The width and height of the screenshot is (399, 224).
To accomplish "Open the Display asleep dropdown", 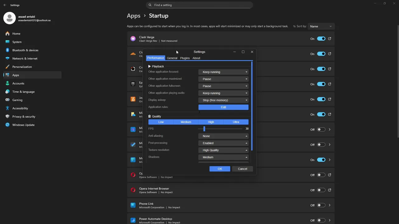I will (x=224, y=100).
